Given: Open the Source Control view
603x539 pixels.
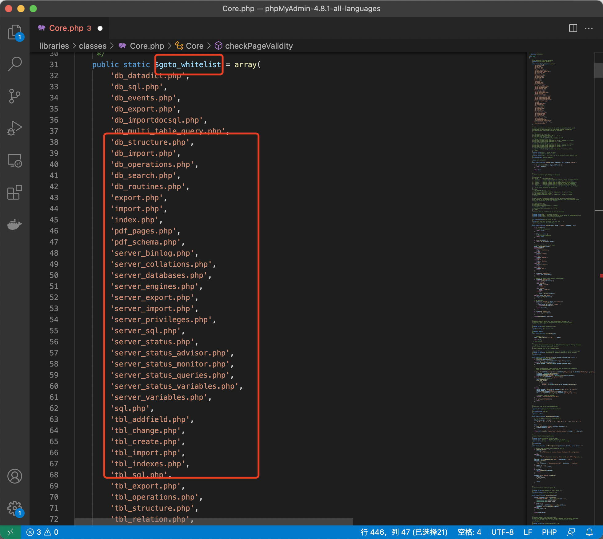Looking at the screenshot, I should point(14,96).
